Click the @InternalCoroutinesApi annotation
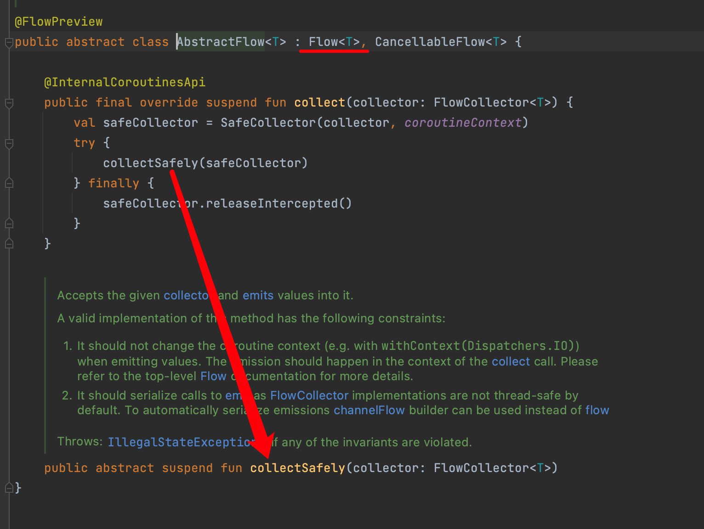 [125, 82]
